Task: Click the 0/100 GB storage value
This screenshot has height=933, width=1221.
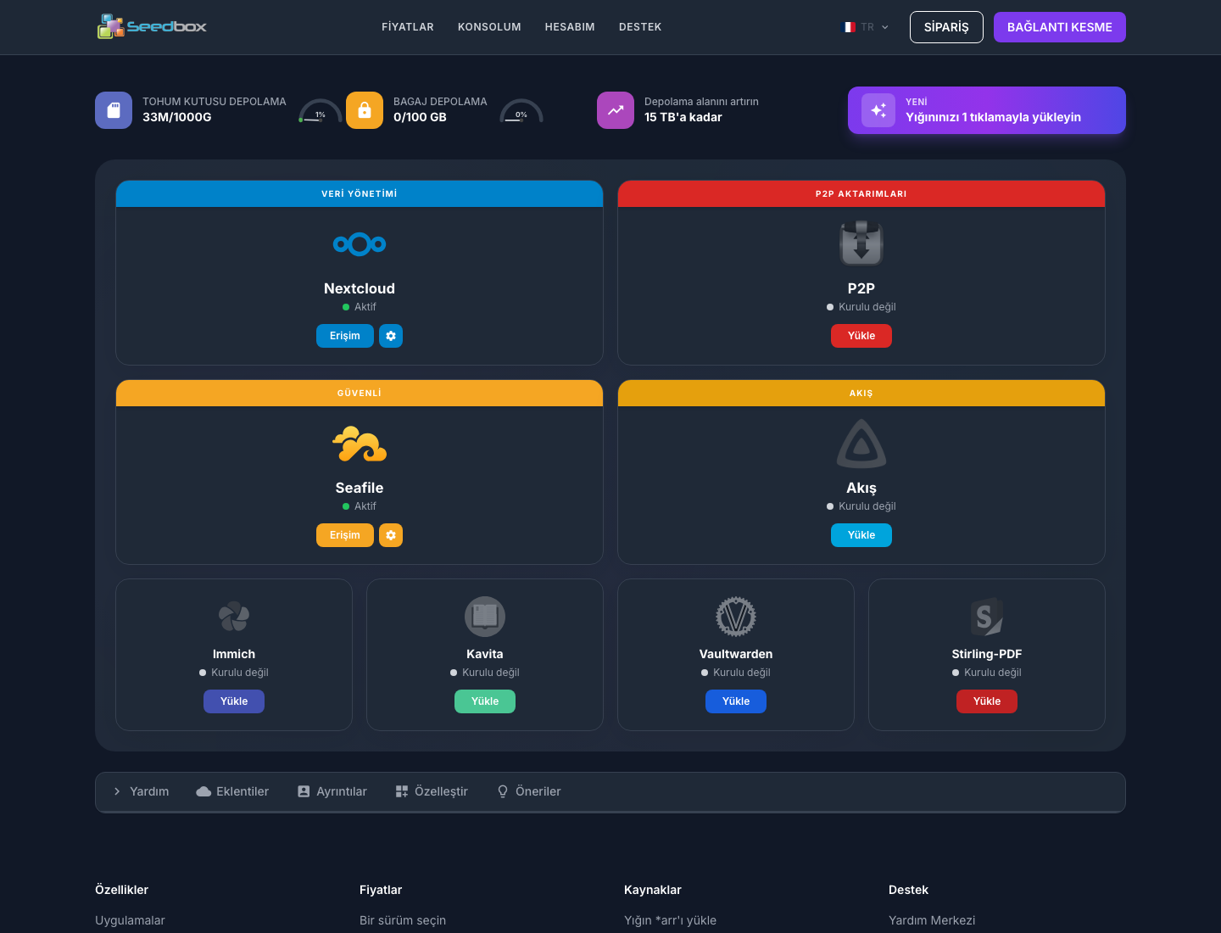Action: [420, 117]
